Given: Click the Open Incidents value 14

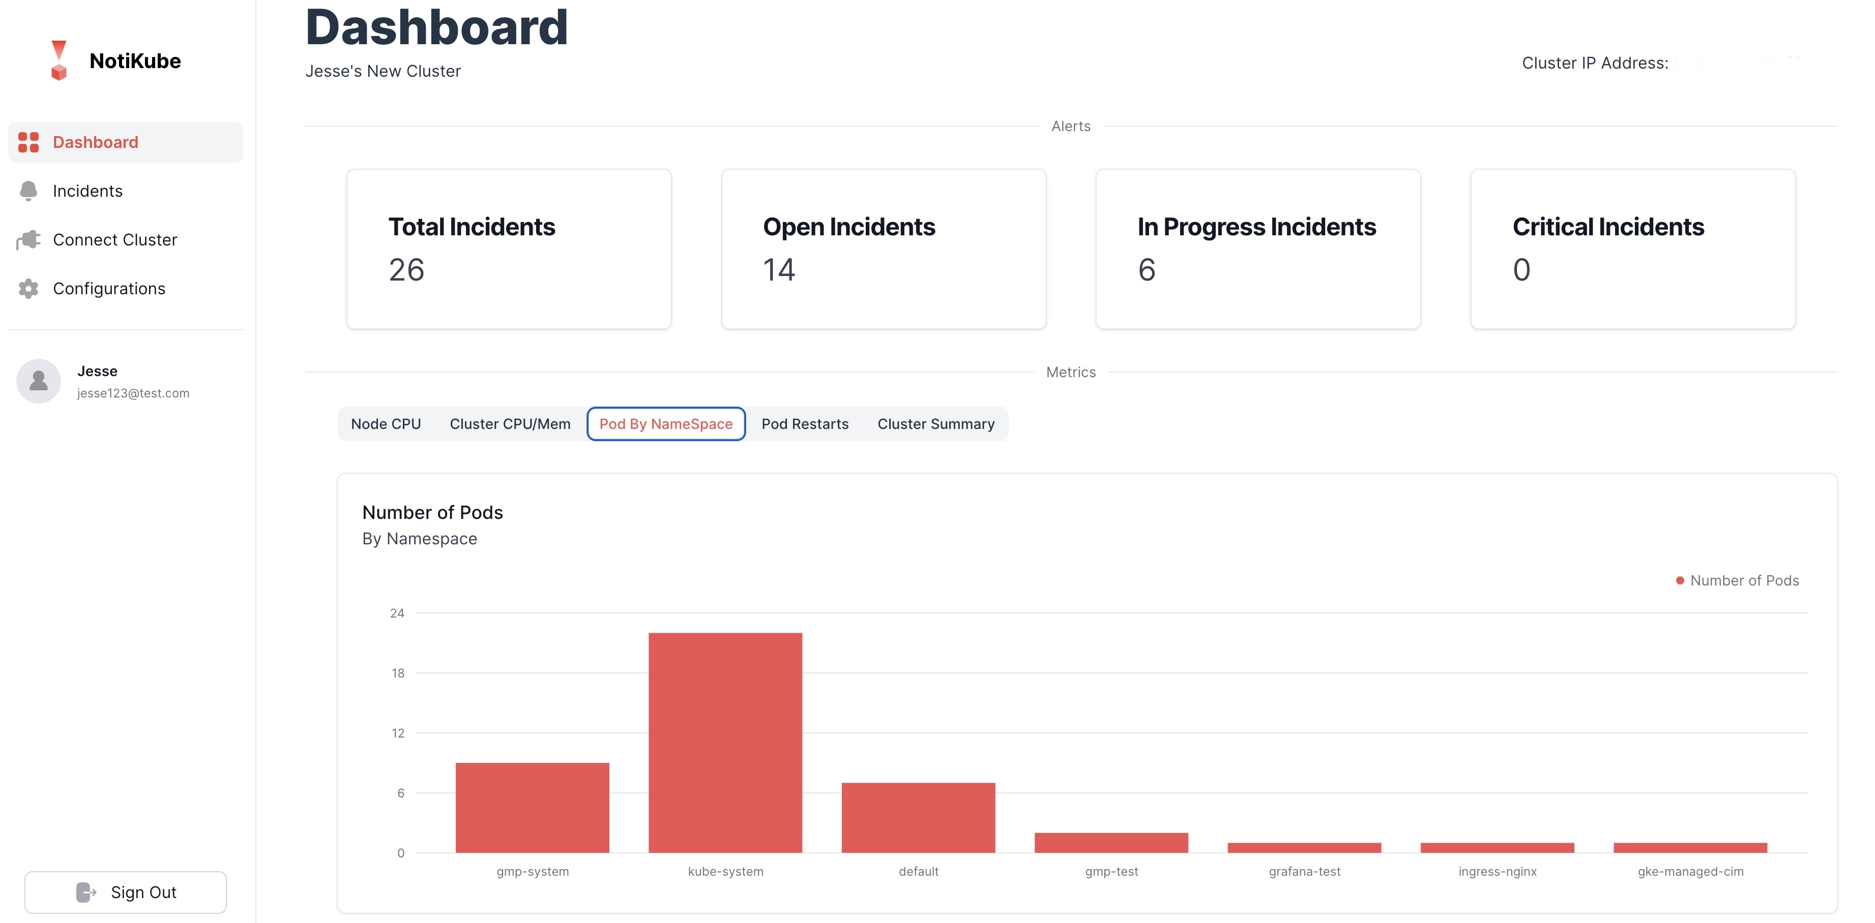Looking at the screenshot, I should (779, 270).
